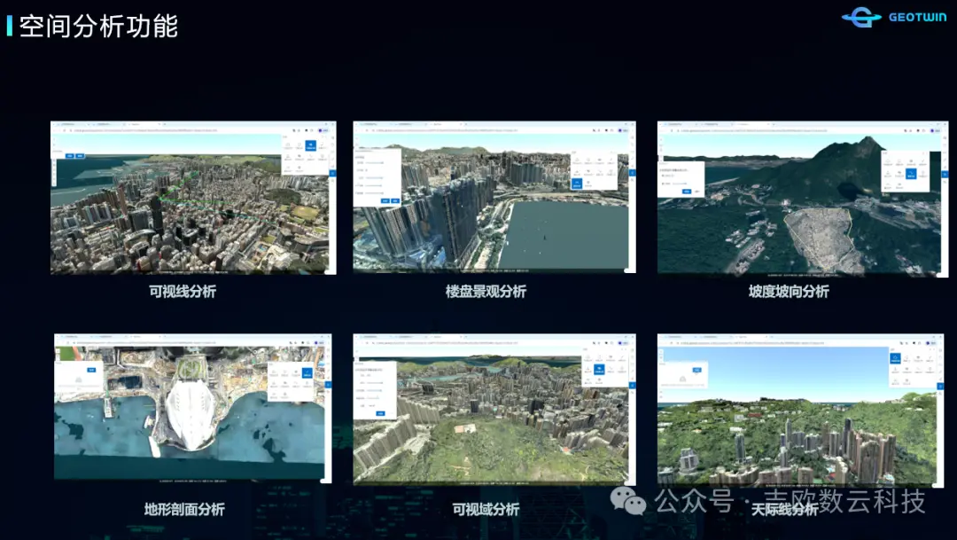Click the WeChat icon beside 公众号 watermark

(634, 503)
